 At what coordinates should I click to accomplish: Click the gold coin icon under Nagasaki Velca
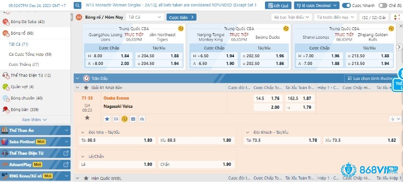point(124,119)
